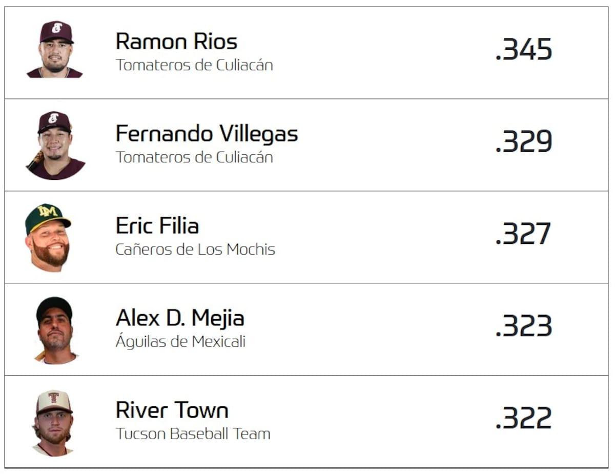Select the .323 batting average value
This screenshot has height=475, width=615.
click(523, 326)
